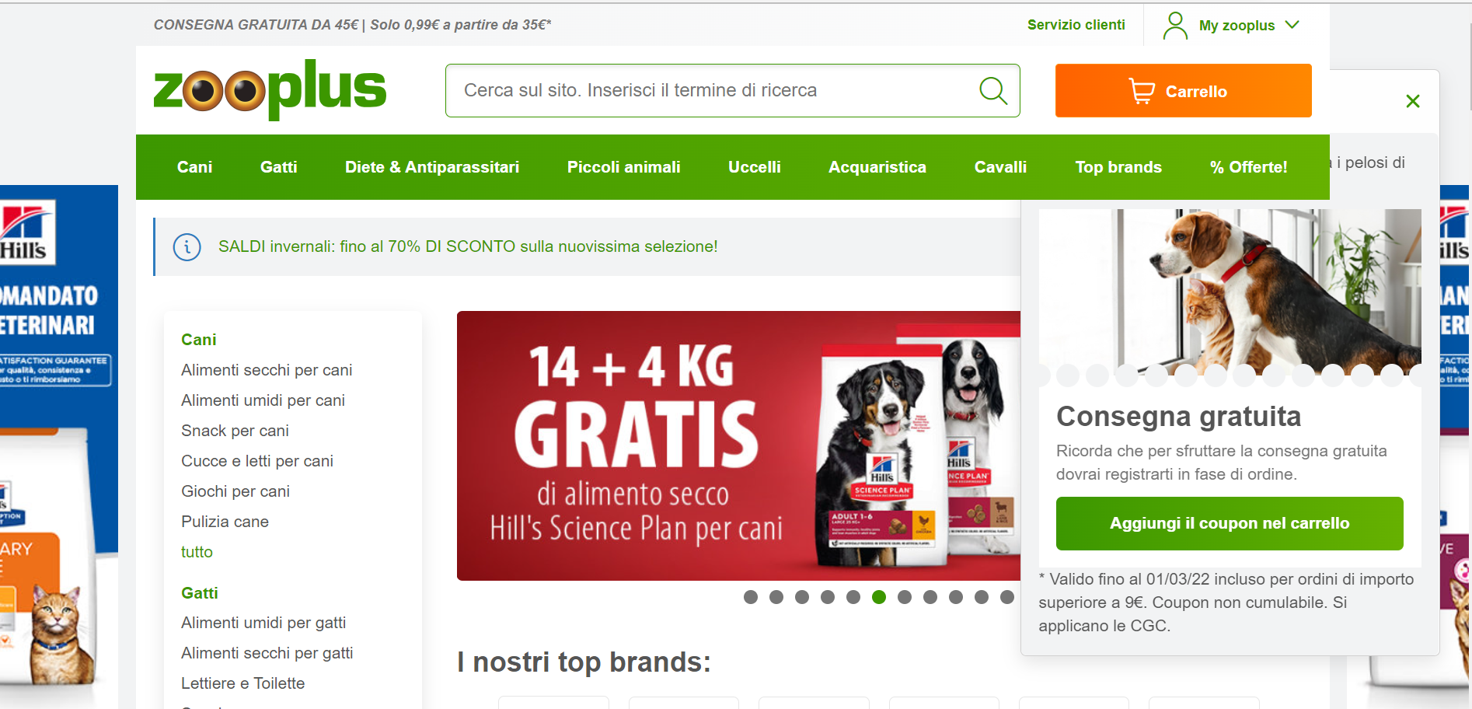Add the free delivery coupon to cart
This screenshot has width=1472, height=709.
point(1230,523)
